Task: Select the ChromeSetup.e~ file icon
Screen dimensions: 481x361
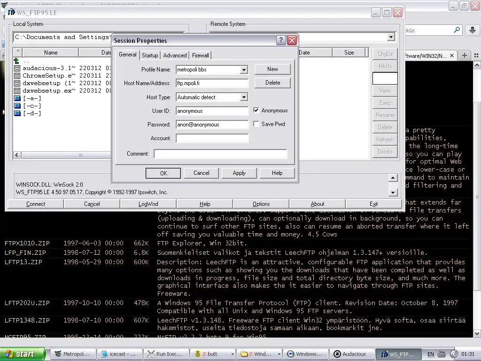Action: point(17,76)
